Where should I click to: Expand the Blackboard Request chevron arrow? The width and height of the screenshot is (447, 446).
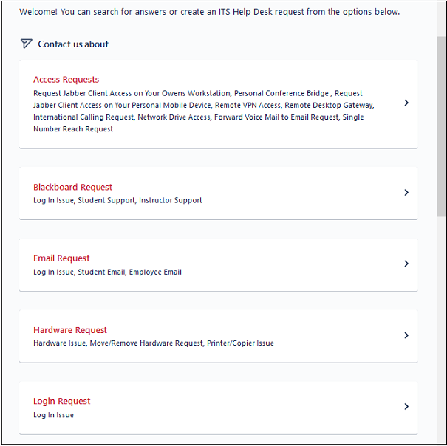pyautogui.click(x=406, y=193)
